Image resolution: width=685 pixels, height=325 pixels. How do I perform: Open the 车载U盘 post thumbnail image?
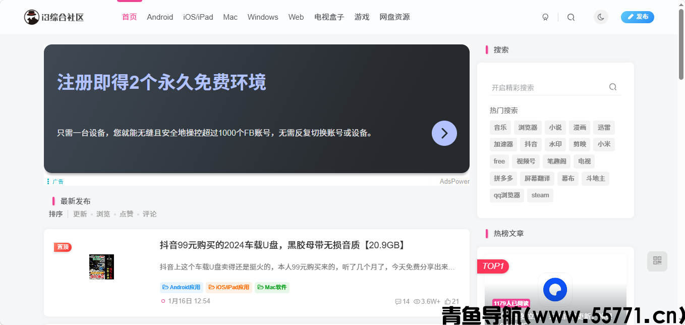101,267
